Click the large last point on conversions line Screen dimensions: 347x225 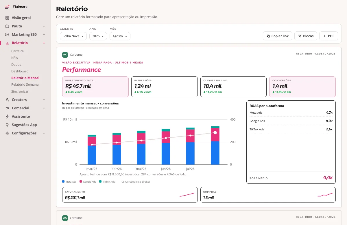[215, 133]
